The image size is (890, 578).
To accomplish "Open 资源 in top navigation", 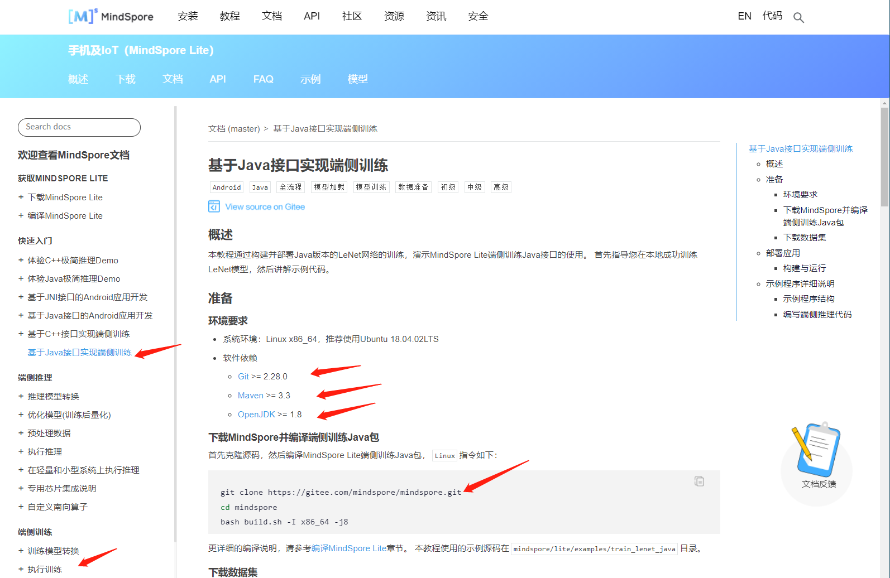I will coord(394,16).
